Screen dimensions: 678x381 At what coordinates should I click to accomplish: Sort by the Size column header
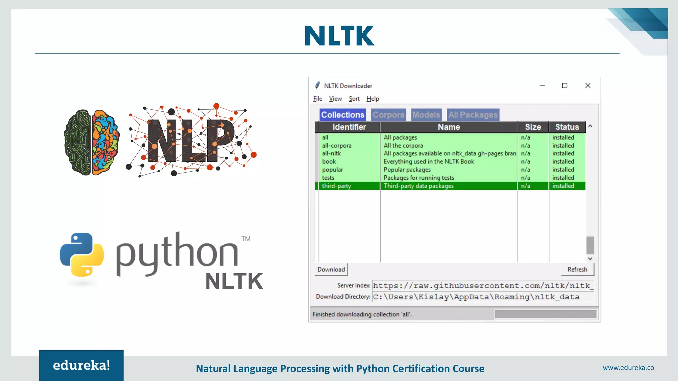pos(533,127)
